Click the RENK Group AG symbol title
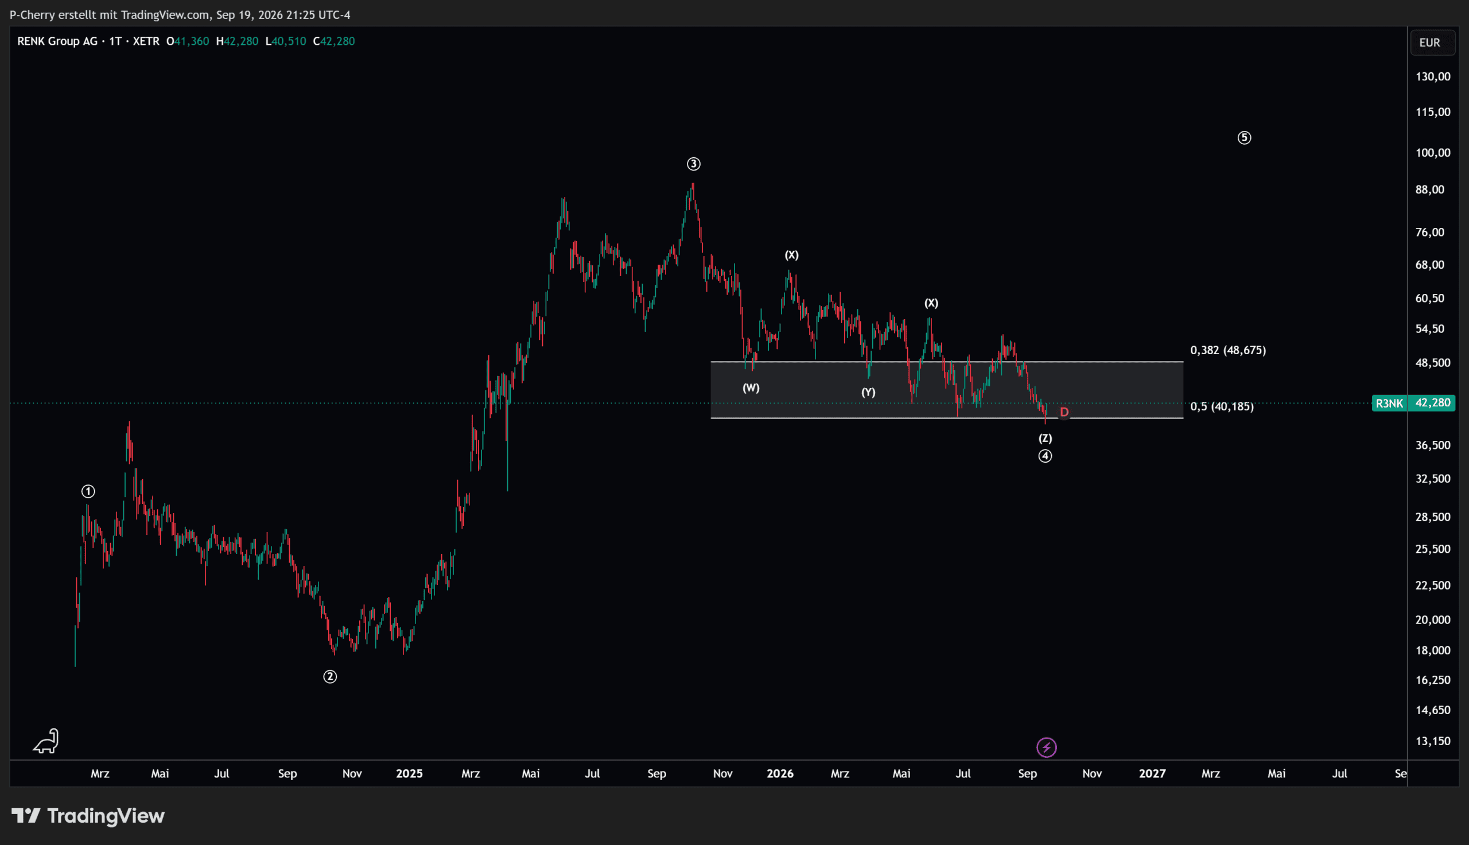Screen dimensions: 1469x845 tap(57, 41)
